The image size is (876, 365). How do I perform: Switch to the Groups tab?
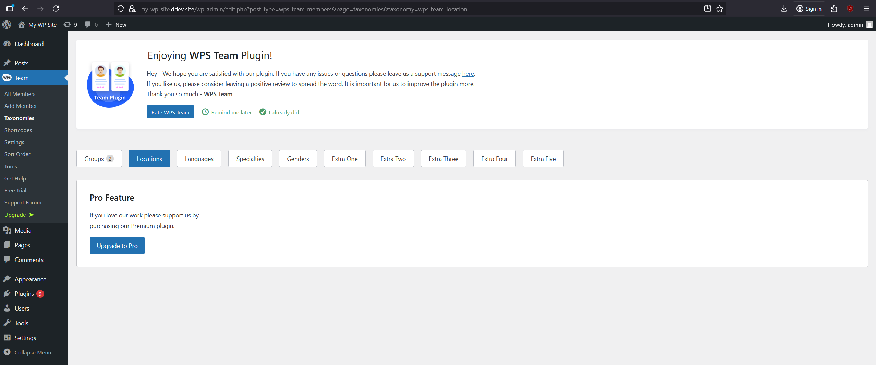pyautogui.click(x=99, y=159)
